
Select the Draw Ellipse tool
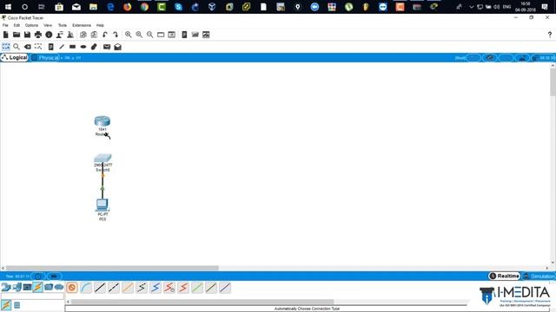point(83,47)
